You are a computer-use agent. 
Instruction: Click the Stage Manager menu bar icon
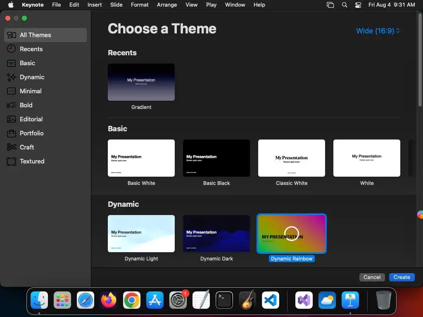click(x=330, y=5)
